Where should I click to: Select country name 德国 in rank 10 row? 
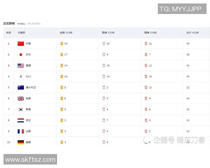(x=28, y=142)
